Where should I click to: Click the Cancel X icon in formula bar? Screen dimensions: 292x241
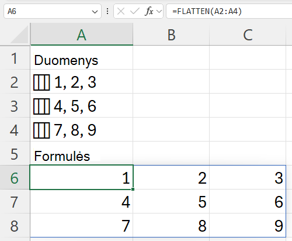121,11
